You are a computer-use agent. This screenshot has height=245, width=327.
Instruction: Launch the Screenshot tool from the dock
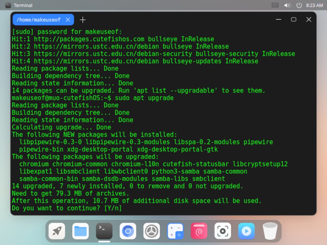click(x=223, y=231)
